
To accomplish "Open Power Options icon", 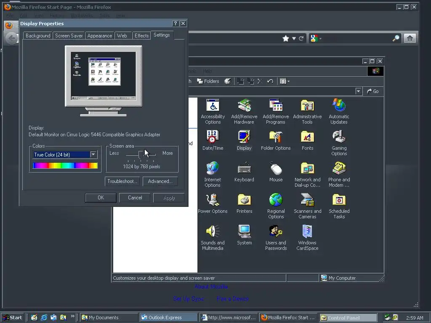I will tap(213, 204).
